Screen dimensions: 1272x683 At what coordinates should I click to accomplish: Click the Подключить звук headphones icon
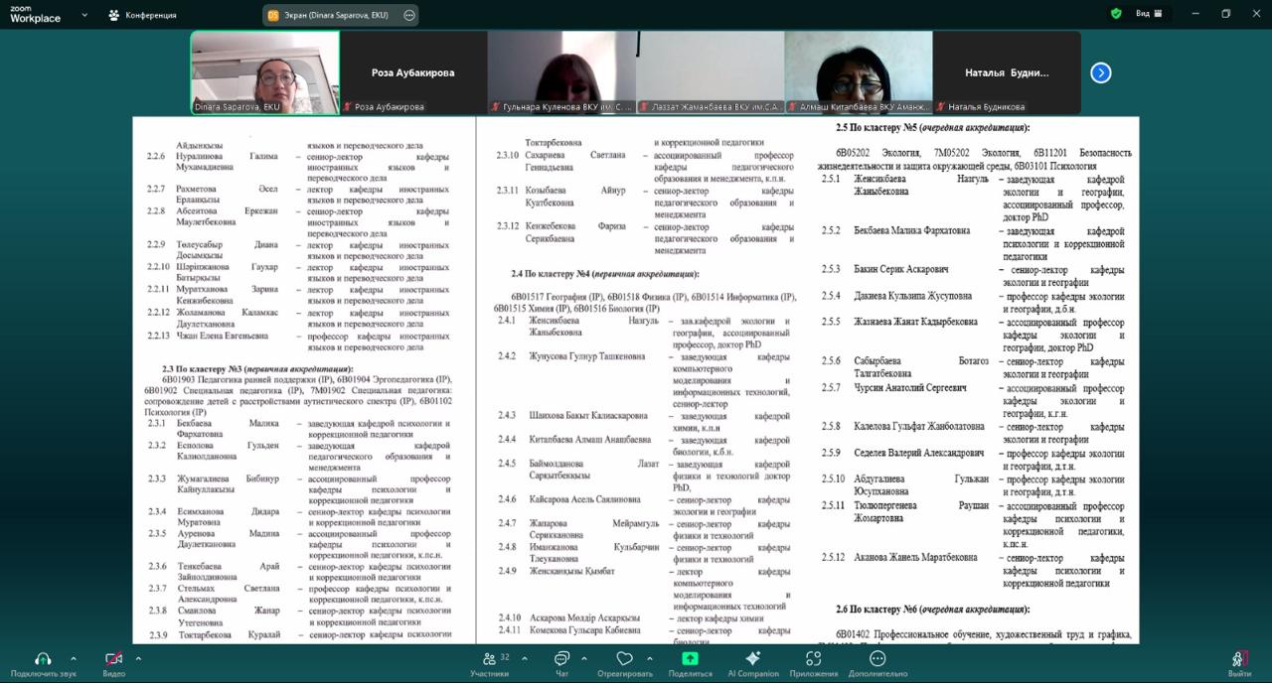(43, 659)
